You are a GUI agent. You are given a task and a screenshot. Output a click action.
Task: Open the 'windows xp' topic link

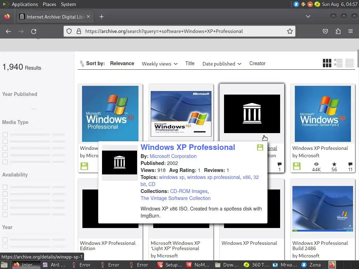172,177
